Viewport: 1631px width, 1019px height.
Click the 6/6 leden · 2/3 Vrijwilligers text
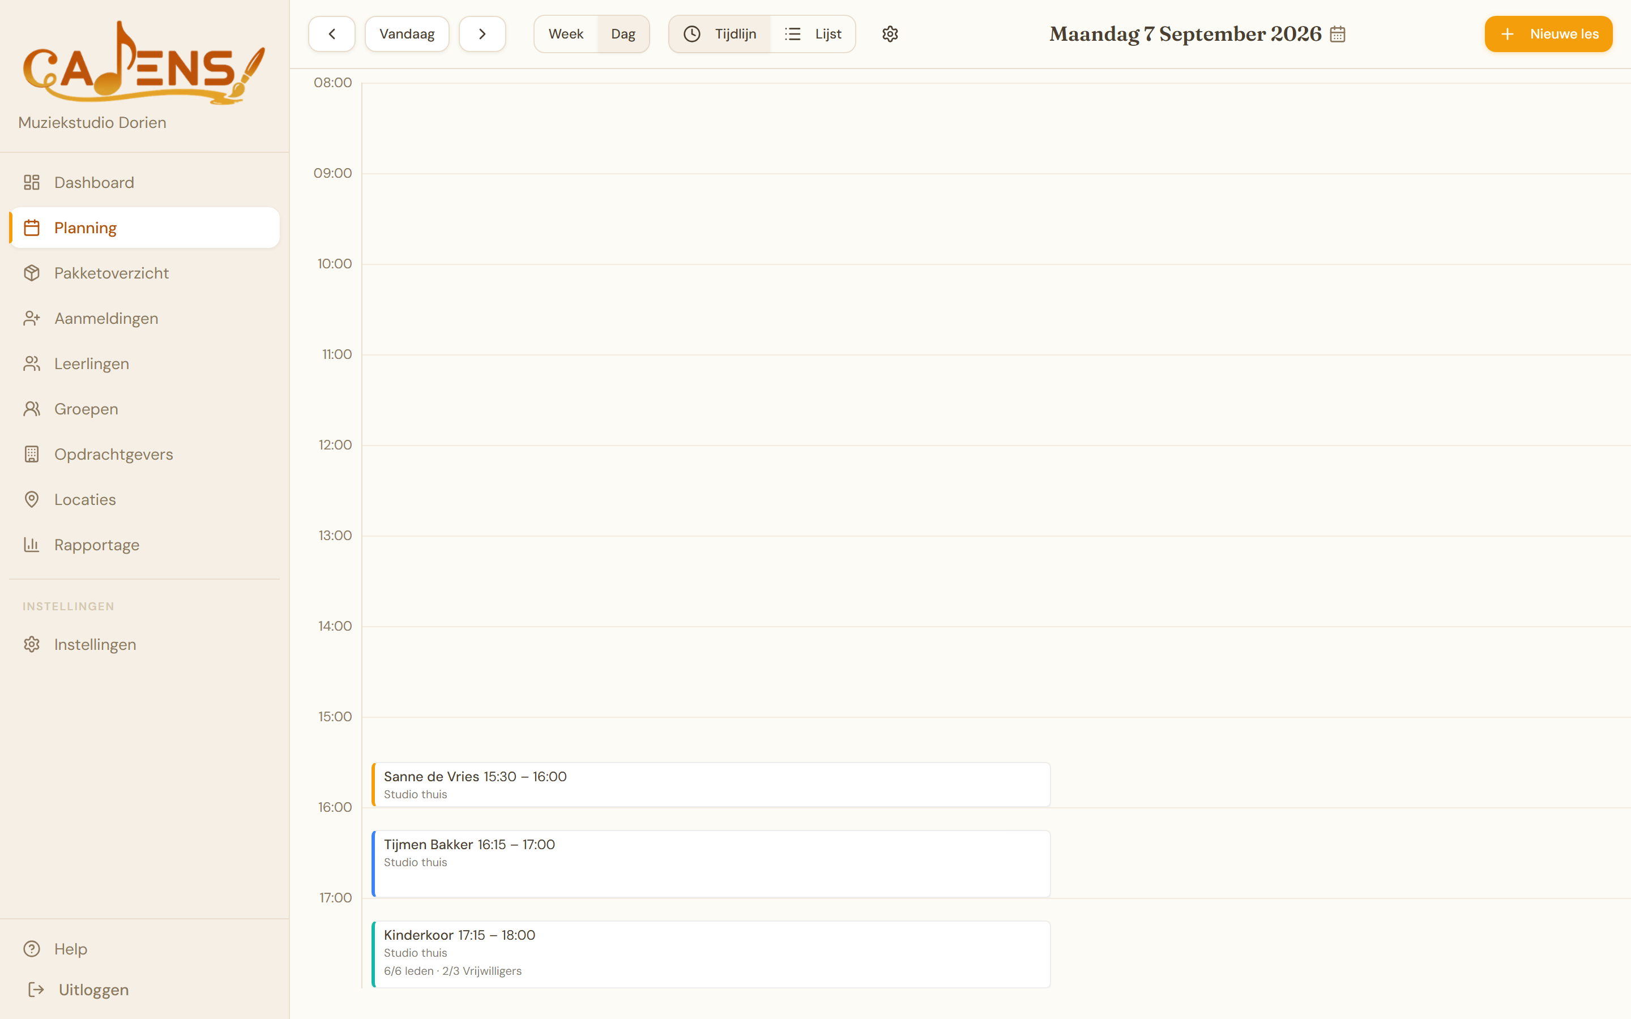(x=453, y=971)
